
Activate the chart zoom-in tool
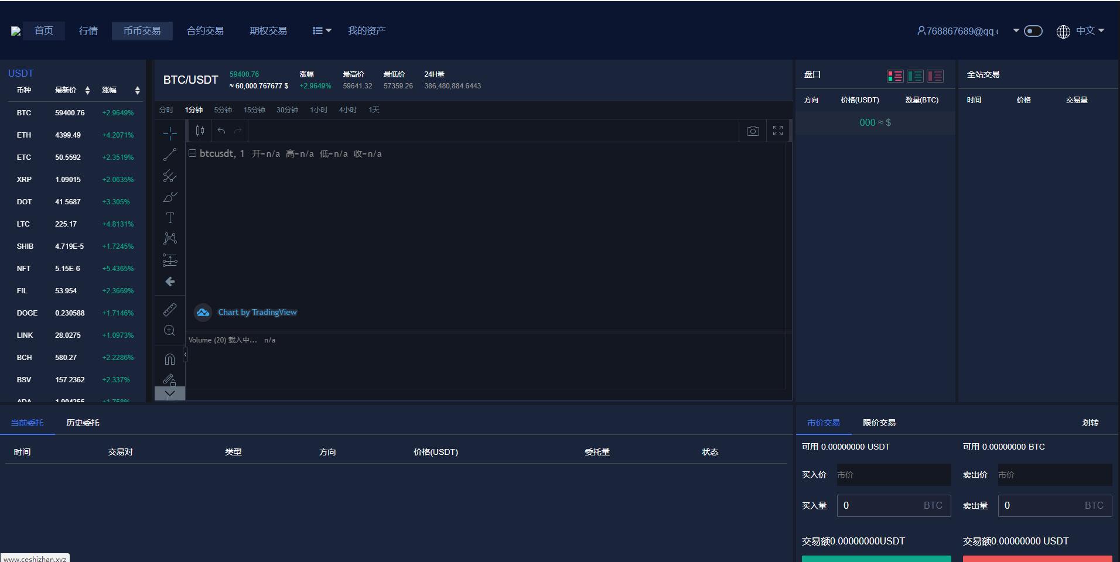click(x=170, y=331)
